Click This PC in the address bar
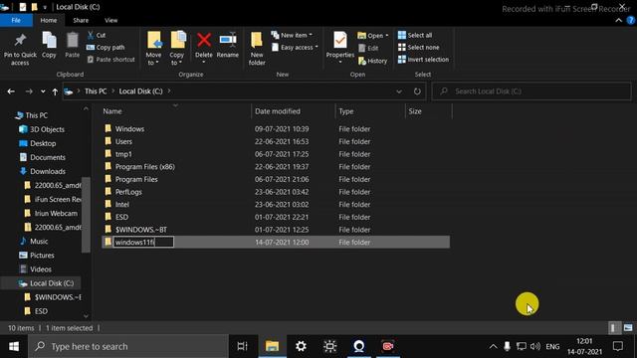 pyautogui.click(x=96, y=91)
